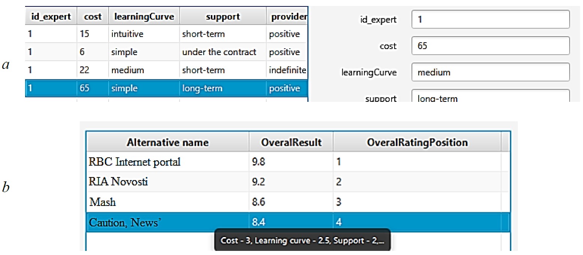Viewport: 583px width, 255px height.
Task: Sort table by id_expert column header
Action: point(50,17)
